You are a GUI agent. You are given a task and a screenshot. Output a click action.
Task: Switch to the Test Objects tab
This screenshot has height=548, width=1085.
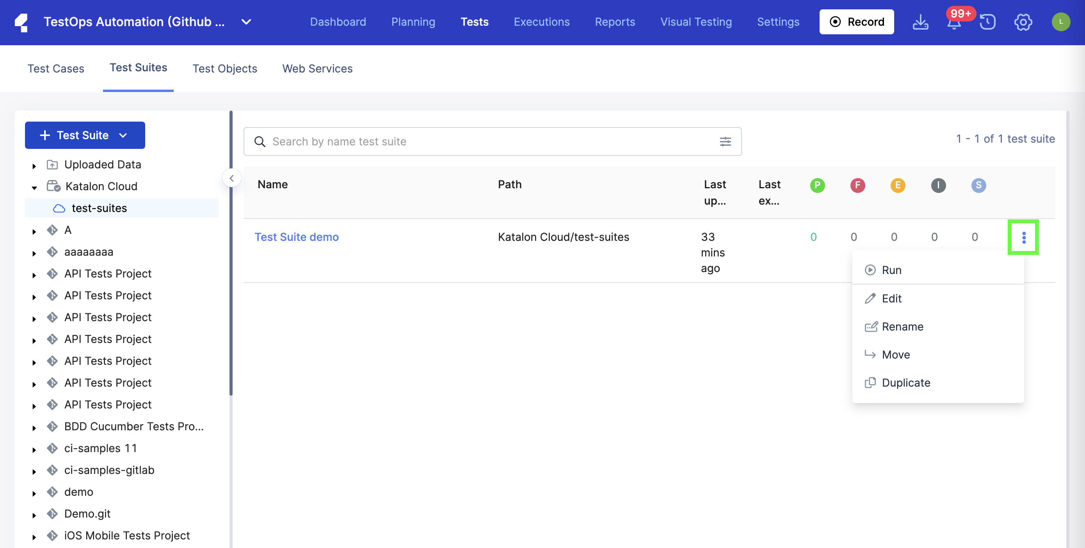[225, 69]
